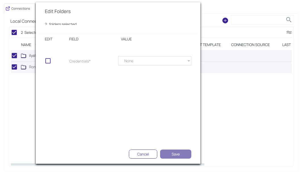The width and height of the screenshot is (302, 172).
Task: Click the folder icon in Ron's row
Action: 24,67
